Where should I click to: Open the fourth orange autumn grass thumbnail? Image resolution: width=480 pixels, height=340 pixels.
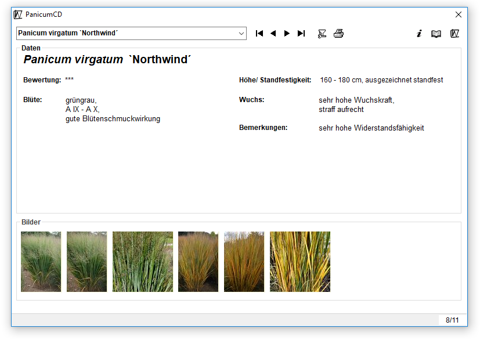pyautogui.click(x=198, y=262)
